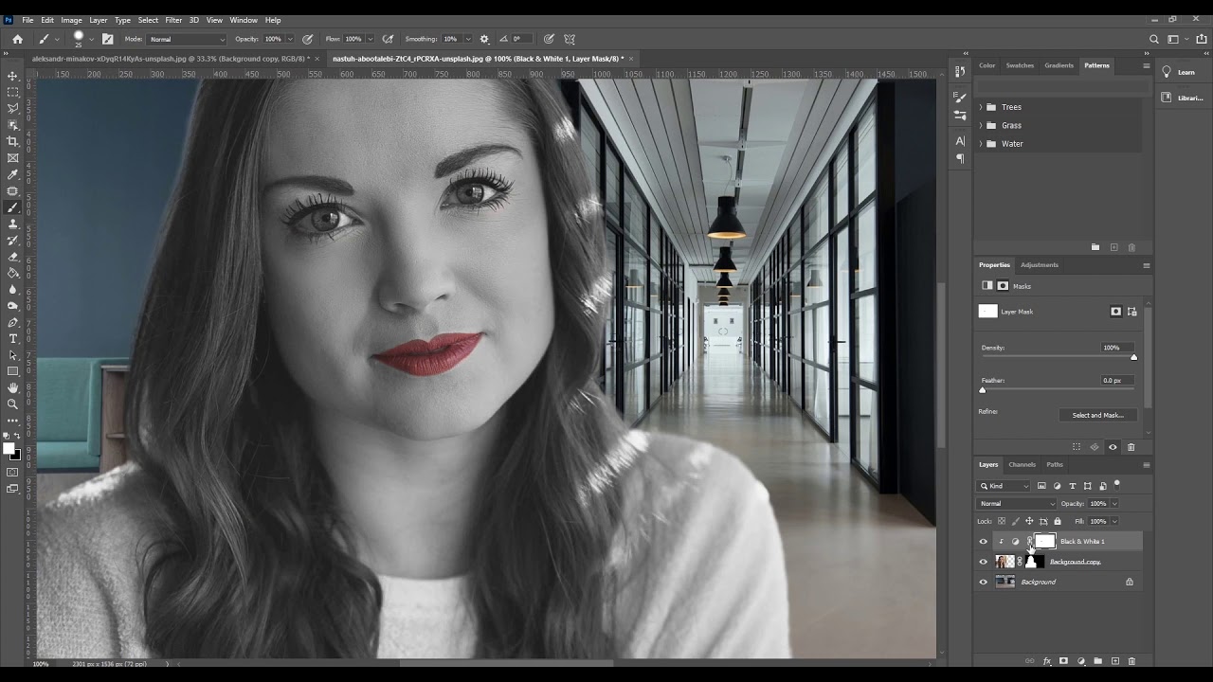
Task: Click the foreground color swatch
Action: [x=9, y=449]
